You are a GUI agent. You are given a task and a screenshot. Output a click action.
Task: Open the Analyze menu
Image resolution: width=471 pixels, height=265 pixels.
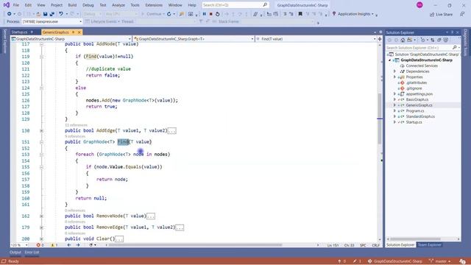(x=118, y=5)
